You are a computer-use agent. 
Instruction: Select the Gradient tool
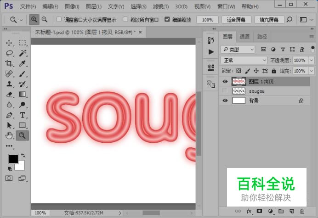[23, 95]
